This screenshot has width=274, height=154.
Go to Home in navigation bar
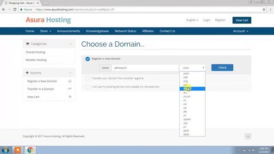(x=30, y=31)
